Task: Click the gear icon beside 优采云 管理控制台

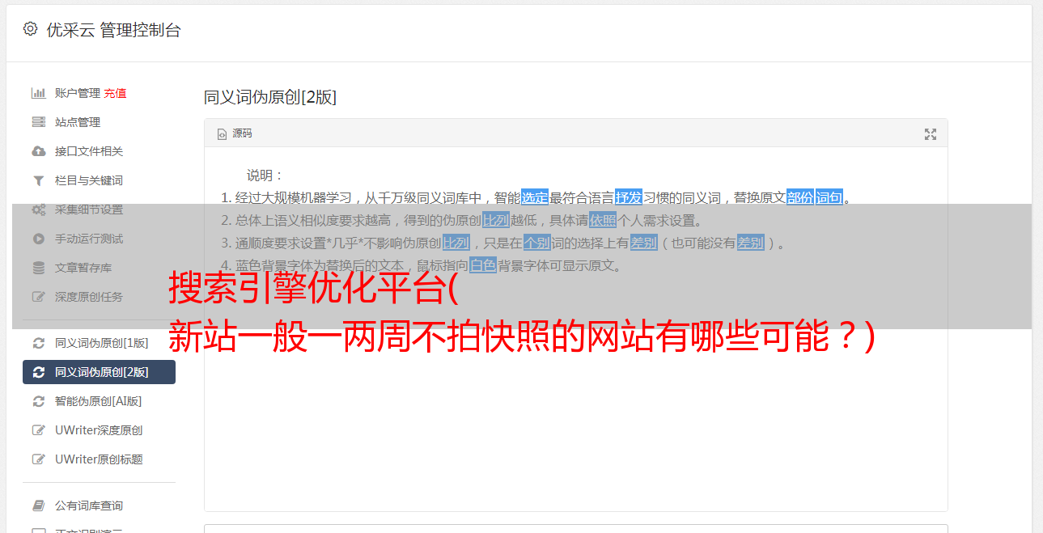Action: pos(30,29)
